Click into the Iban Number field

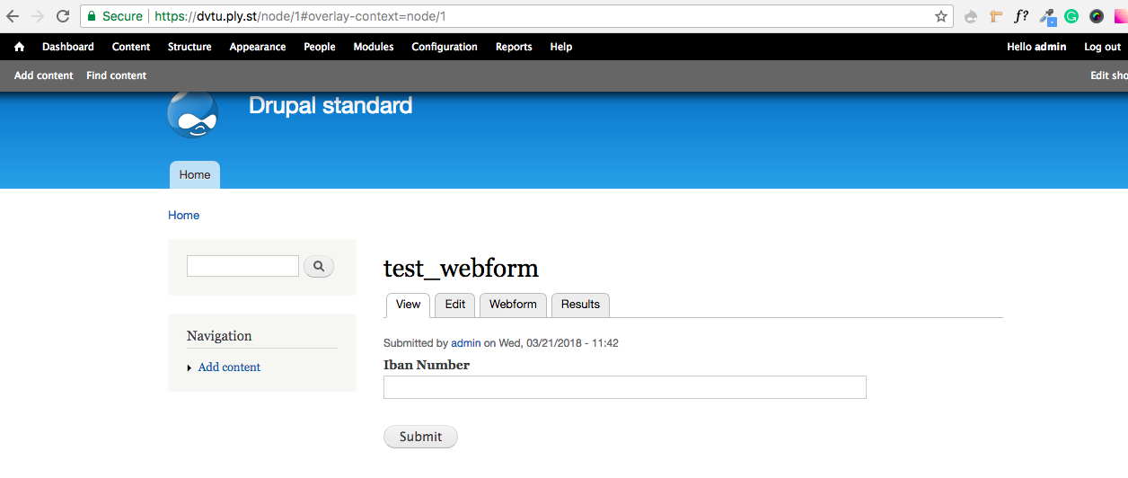click(x=624, y=387)
